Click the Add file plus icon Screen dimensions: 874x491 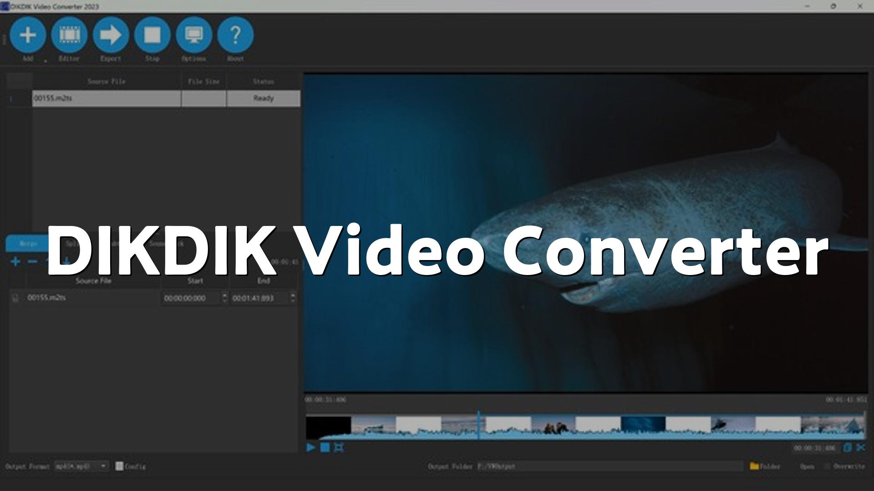[x=28, y=35]
